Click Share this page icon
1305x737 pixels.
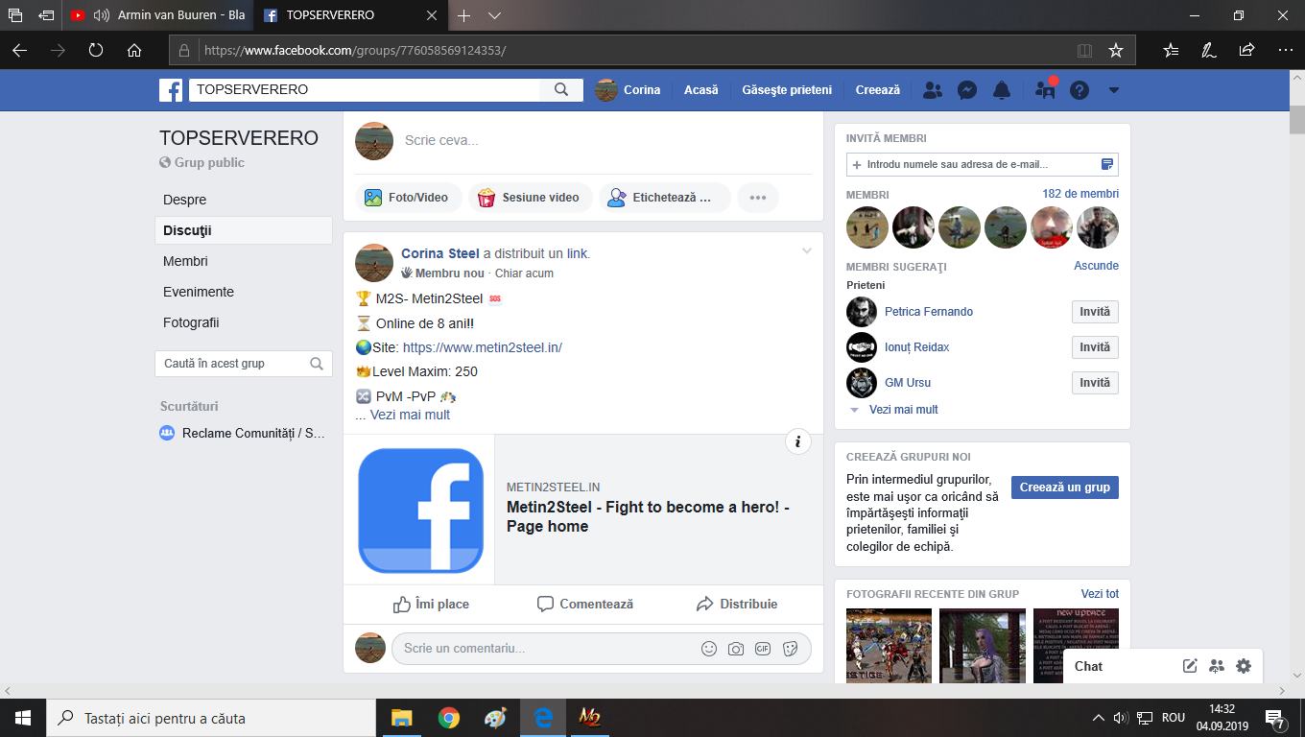(1246, 50)
